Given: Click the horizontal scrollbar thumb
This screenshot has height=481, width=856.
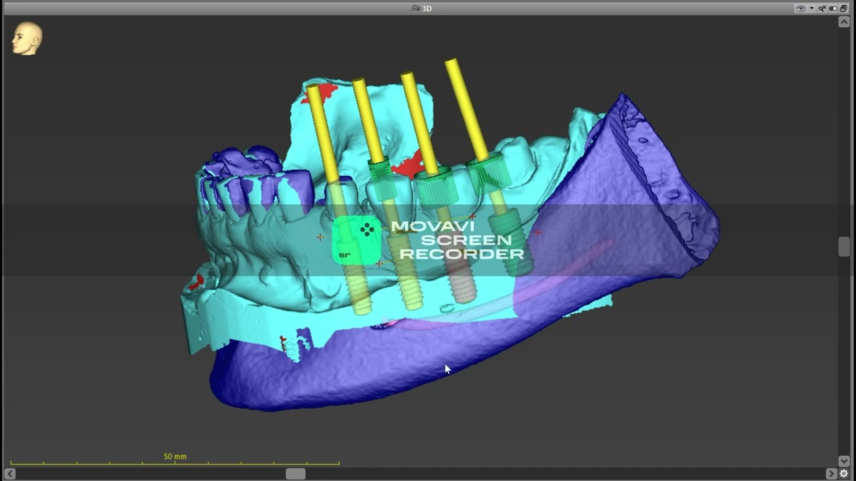Looking at the screenshot, I should click(296, 474).
